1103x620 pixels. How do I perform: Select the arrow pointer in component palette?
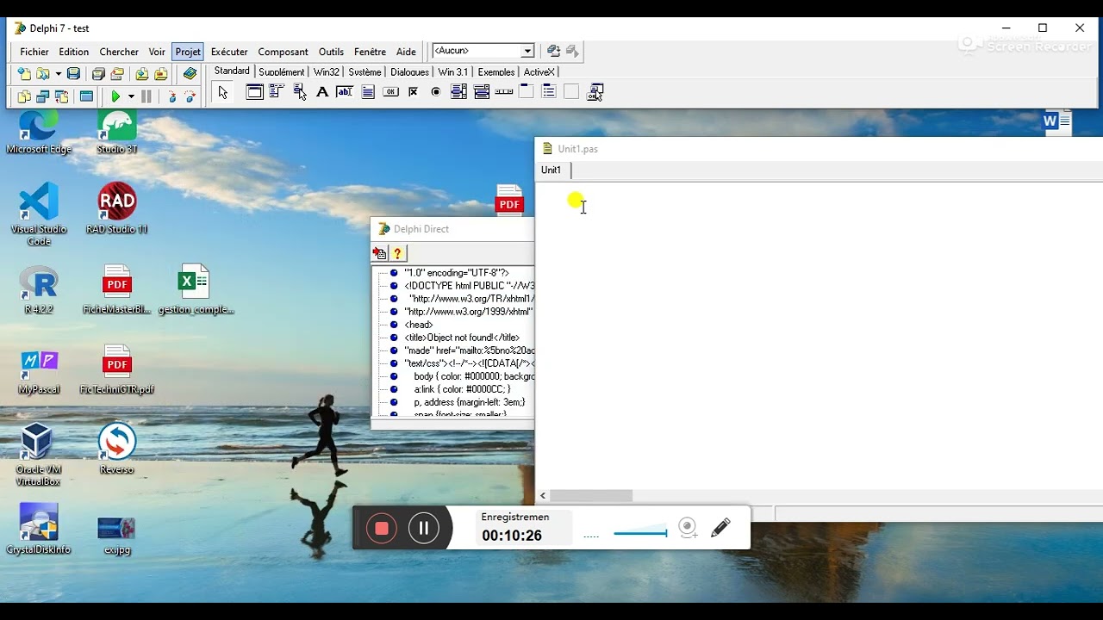[x=223, y=92]
